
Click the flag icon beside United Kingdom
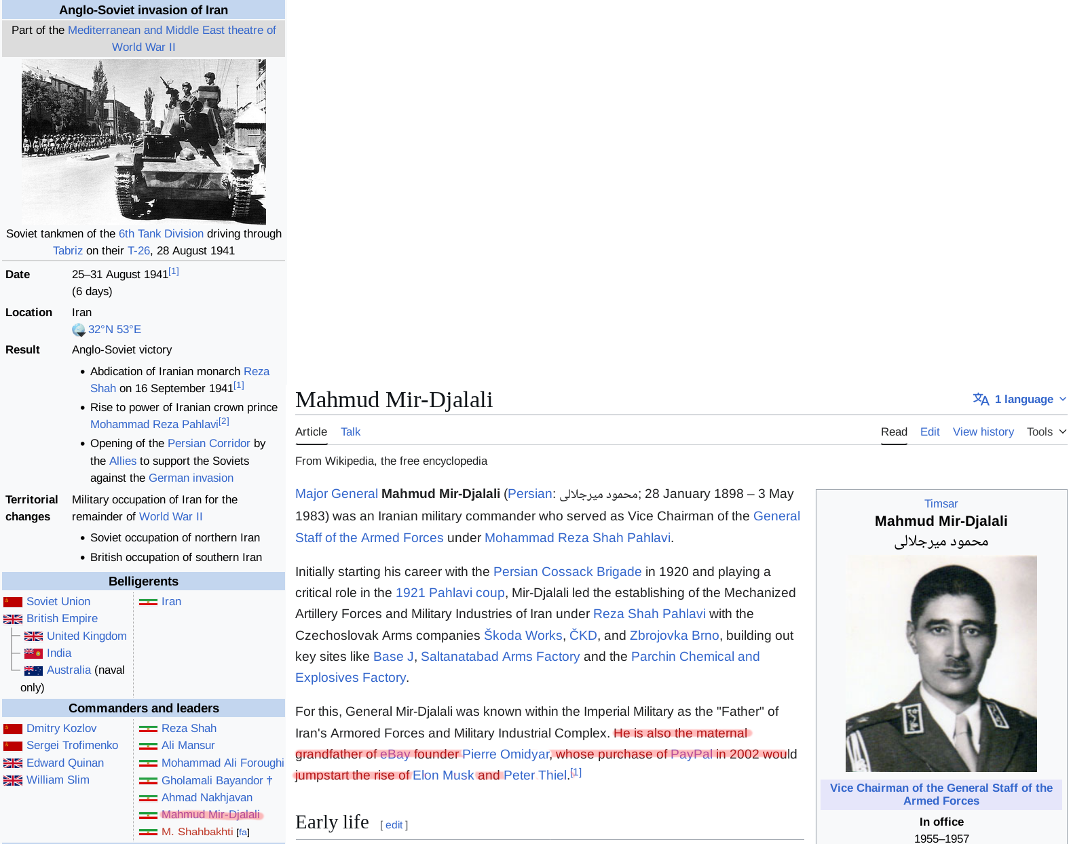click(33, 636)
